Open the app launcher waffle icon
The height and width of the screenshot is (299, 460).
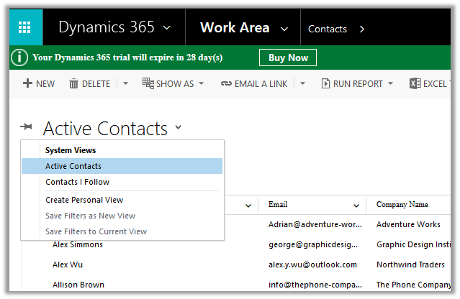click(x=24, y=28)
